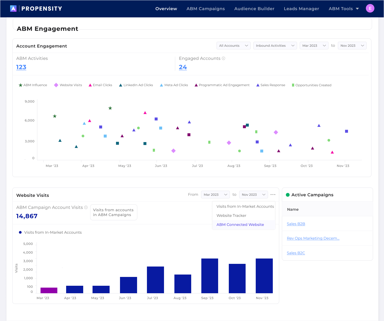Open the Inbound Activities dropdown
This screenshot has width=384, height=321.
tap(275, 46)
